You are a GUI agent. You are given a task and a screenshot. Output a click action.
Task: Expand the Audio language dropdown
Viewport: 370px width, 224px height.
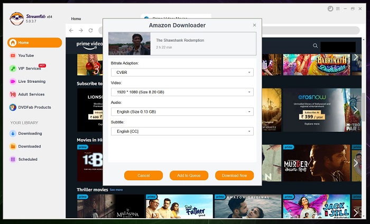(182, 112)
